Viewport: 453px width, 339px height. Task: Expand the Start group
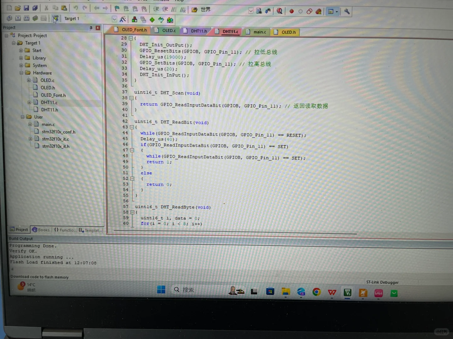[x=21, y=50]
